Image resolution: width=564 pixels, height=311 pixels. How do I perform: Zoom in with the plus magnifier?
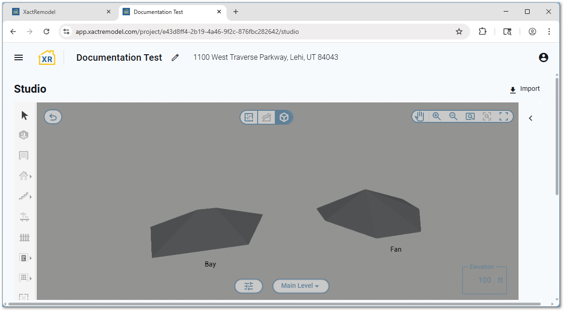[436, 116]
